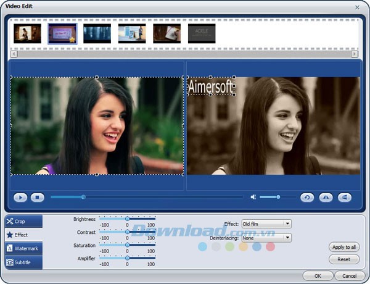Confirm edits with the OK button
Image resolution: width=370 pixels, height=284 pixels.
point(318,275)
